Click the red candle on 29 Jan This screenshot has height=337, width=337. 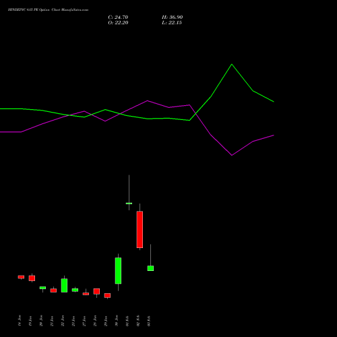pos(107,295)
